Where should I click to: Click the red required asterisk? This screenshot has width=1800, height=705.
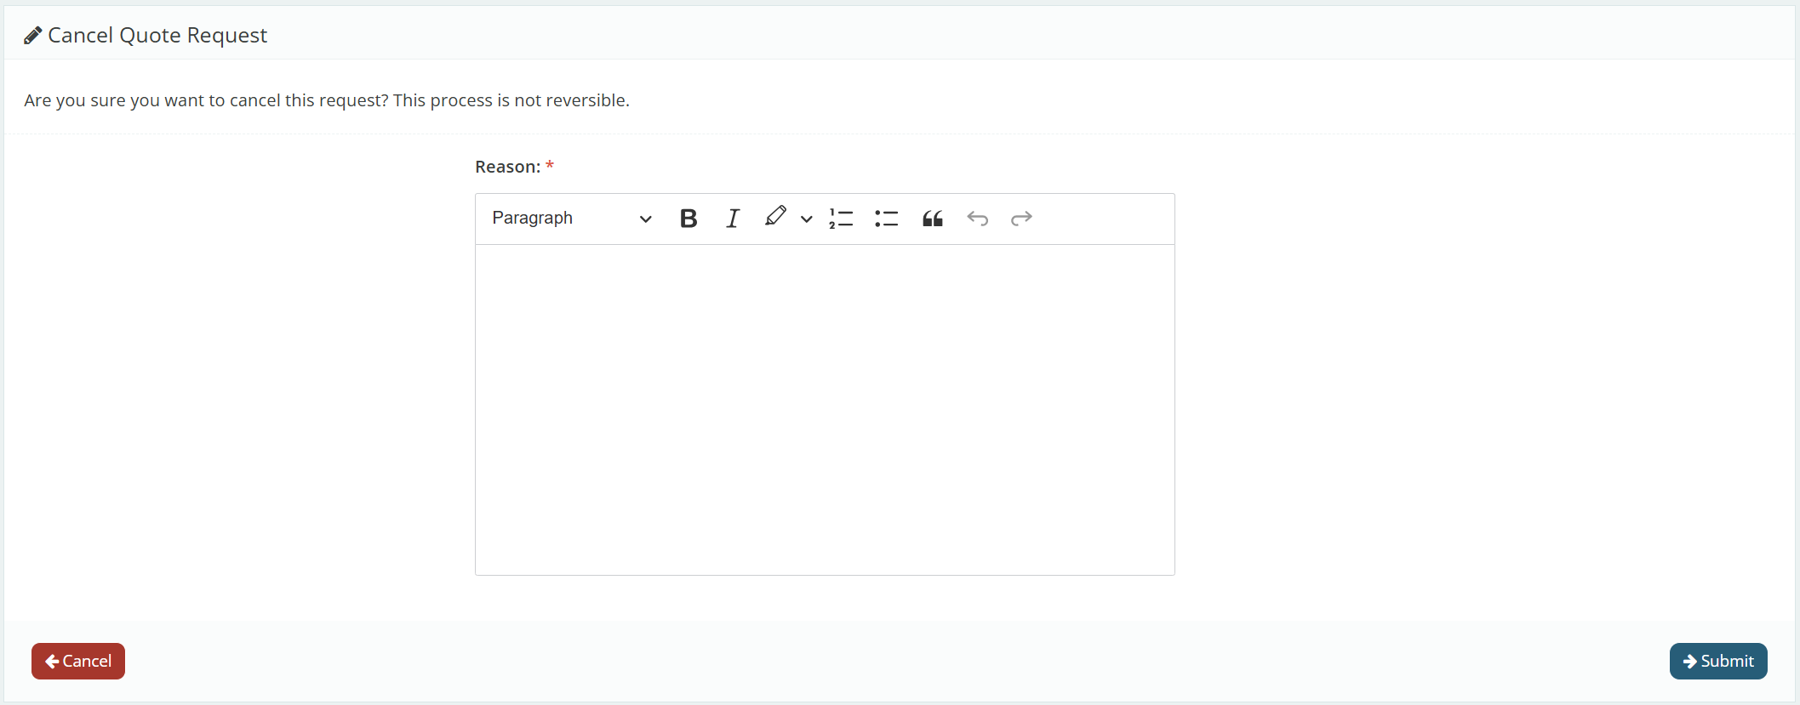pyautogui.click(x=550, y=165)
